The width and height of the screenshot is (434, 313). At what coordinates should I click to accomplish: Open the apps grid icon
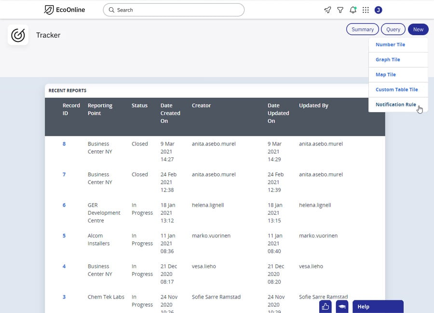tap(366, 10)
